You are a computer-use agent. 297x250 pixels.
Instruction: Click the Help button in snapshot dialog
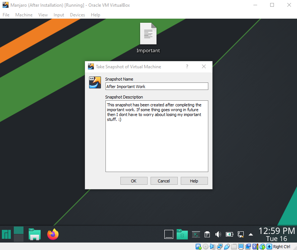194,181
